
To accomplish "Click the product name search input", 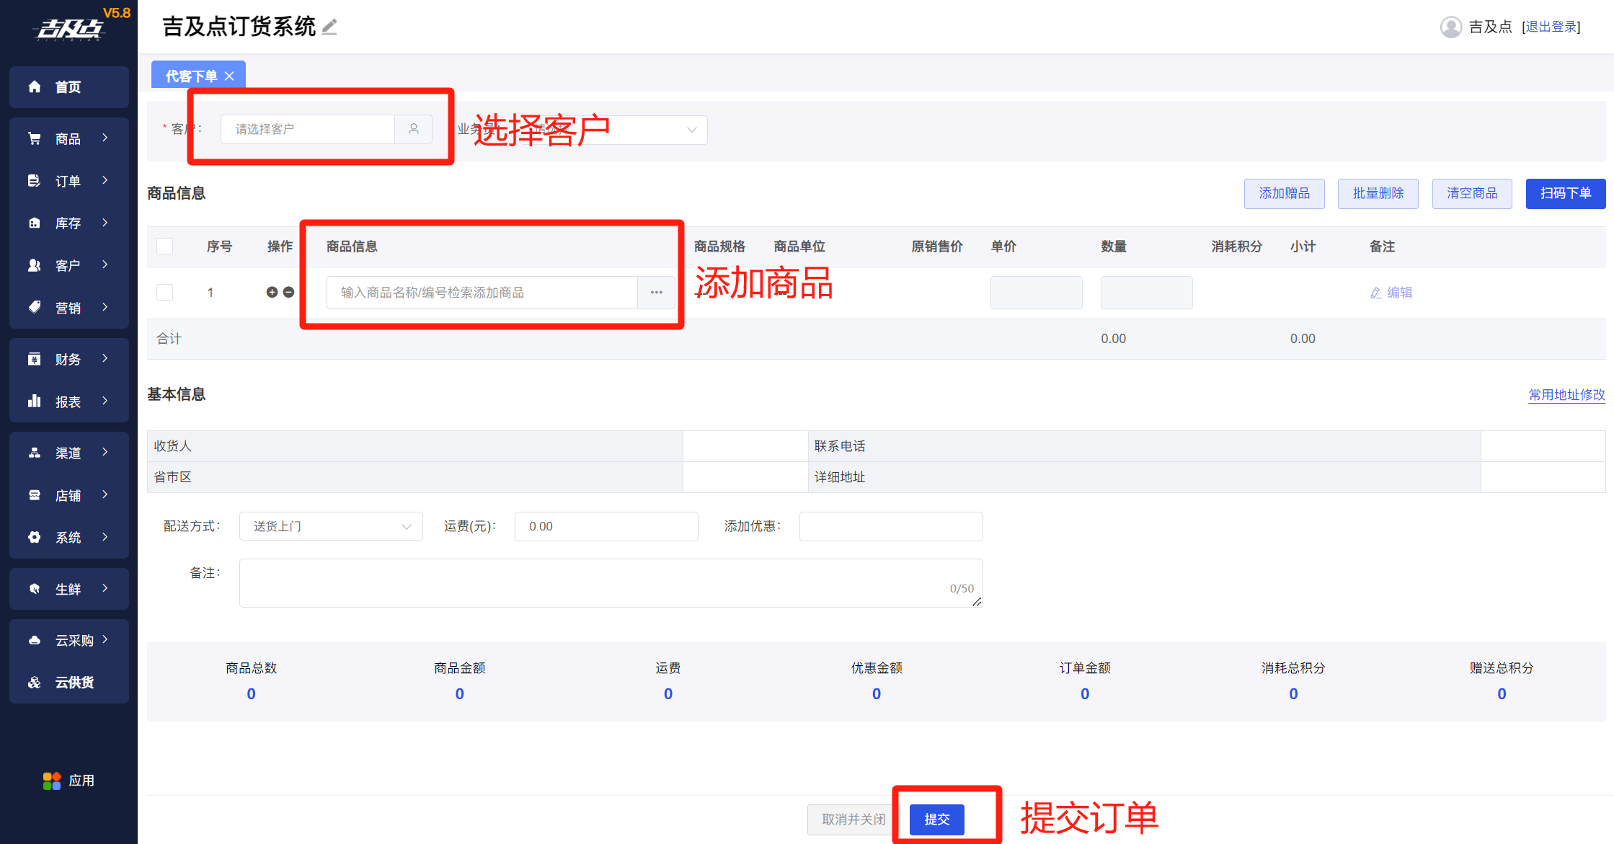I will (482, 293).
